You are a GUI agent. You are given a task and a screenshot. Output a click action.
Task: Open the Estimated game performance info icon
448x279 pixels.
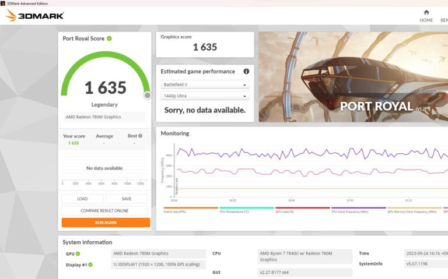(x=246, y=72)
